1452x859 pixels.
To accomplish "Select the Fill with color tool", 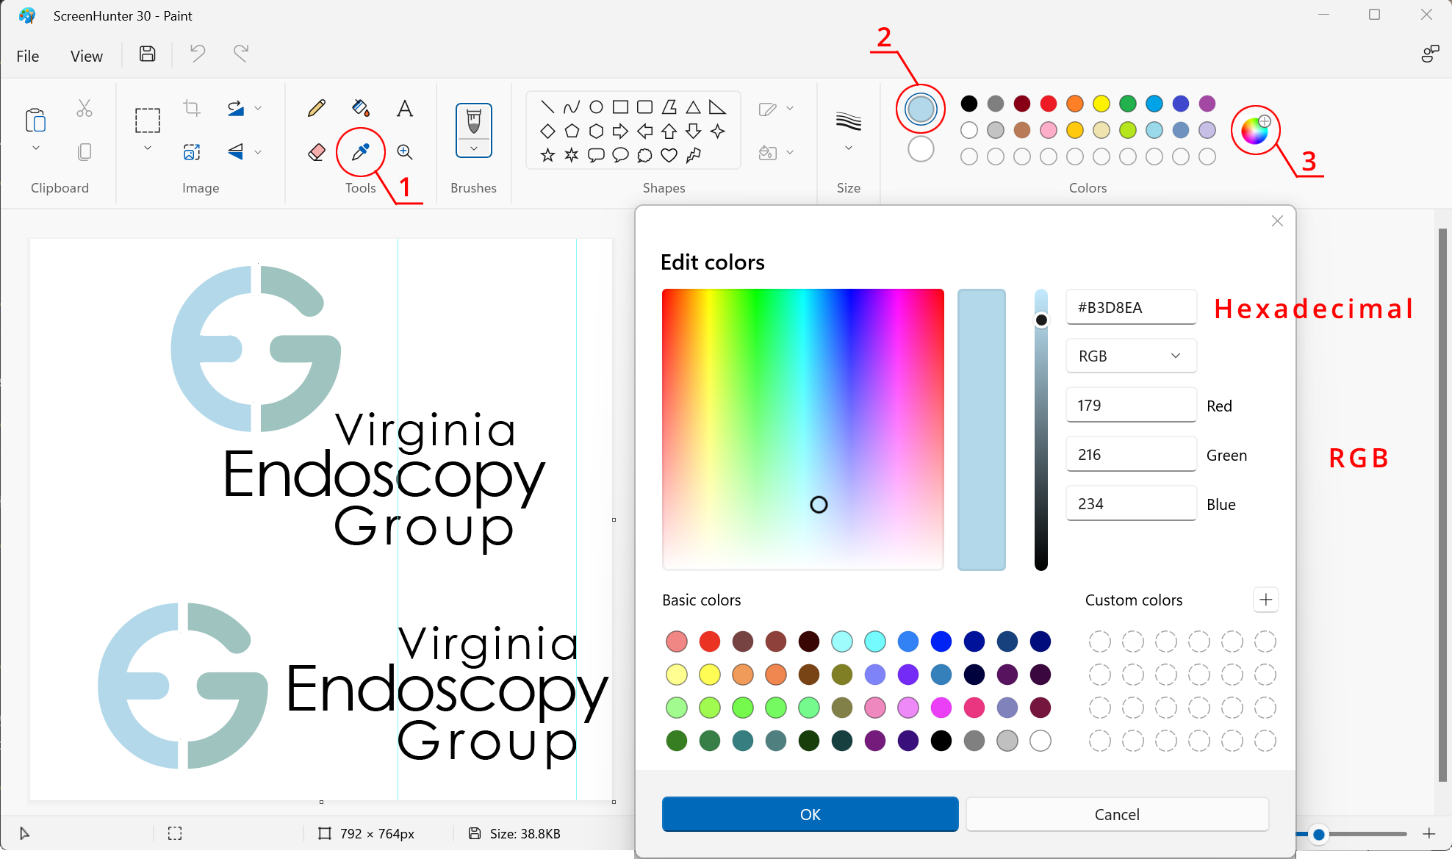I will click(360, 108).
